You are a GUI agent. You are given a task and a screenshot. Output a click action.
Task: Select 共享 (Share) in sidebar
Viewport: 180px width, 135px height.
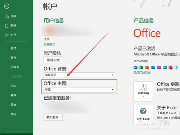(x=13, y=95)
